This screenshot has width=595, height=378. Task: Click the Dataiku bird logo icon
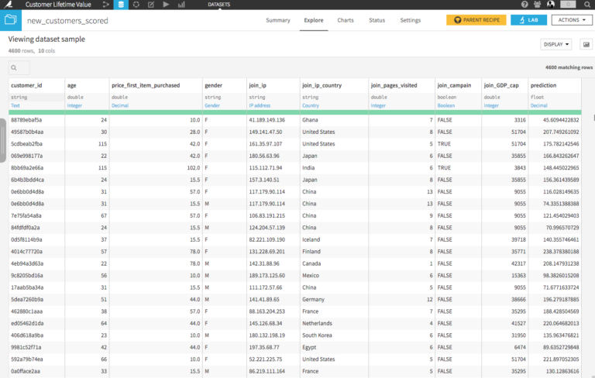click(9, 5)
